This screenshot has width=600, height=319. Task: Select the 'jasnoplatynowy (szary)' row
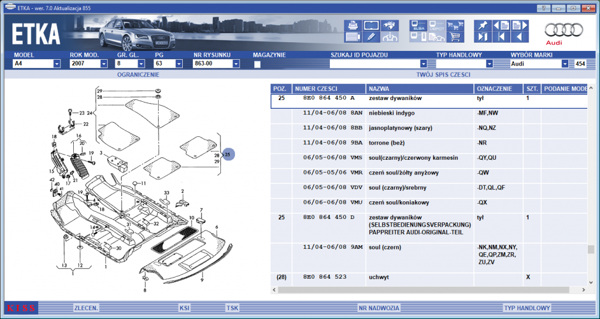coord(429,131)
